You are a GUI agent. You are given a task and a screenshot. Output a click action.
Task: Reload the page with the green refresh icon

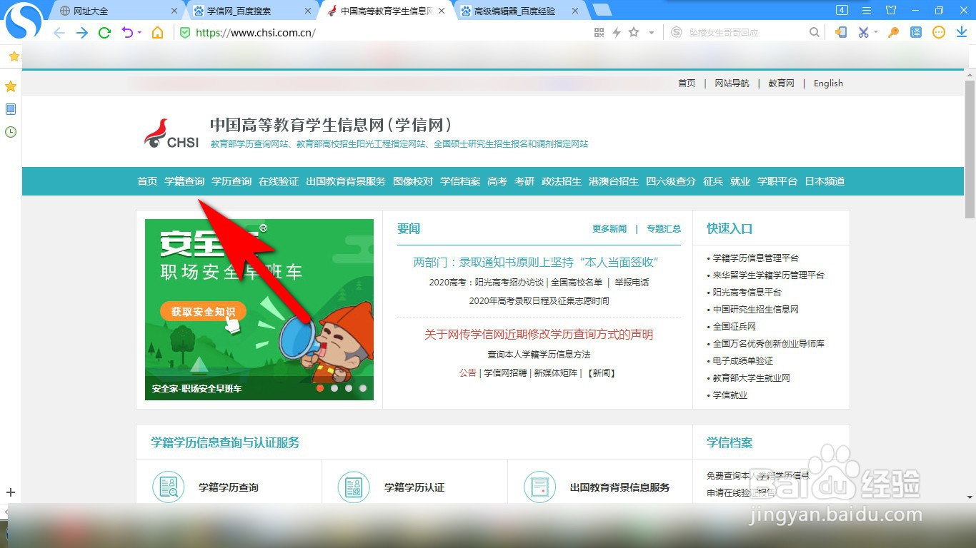(x=104, y=33)
